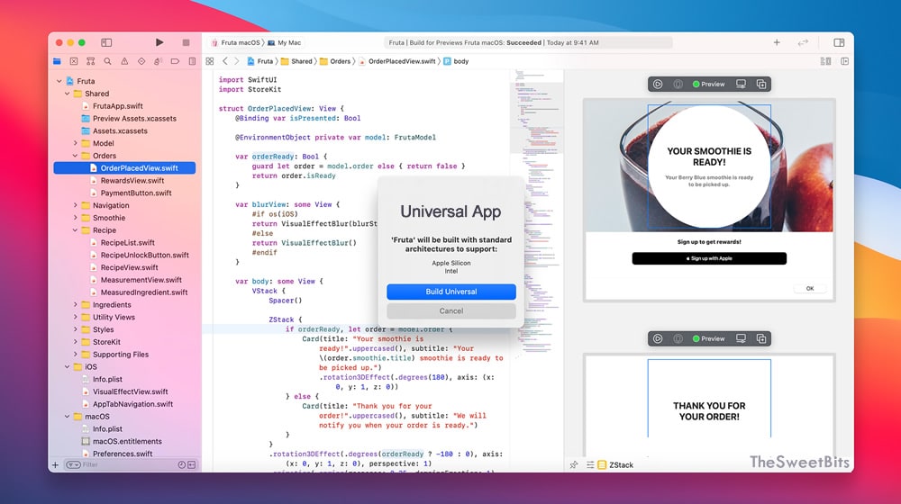Screen dimensions: 901x504
Task: Duplicate the bottom preview
Action: pos(761,338)
